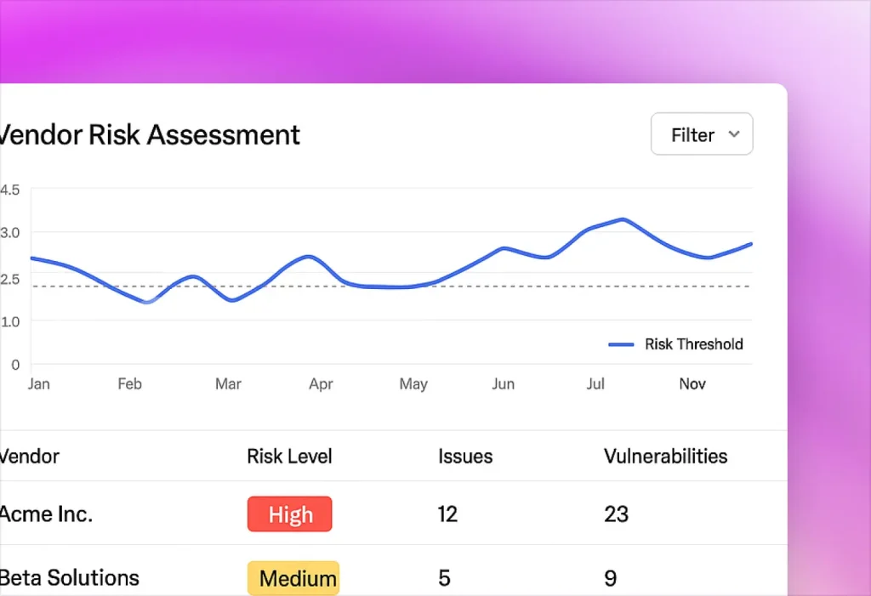Click the Vendor Risk Assessment title
Image resolution: width=871 pixels, height=596 pixels.
click(149, 134)
